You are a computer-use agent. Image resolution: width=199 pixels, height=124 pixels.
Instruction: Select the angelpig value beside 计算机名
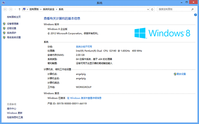click(x=81, y=74)
